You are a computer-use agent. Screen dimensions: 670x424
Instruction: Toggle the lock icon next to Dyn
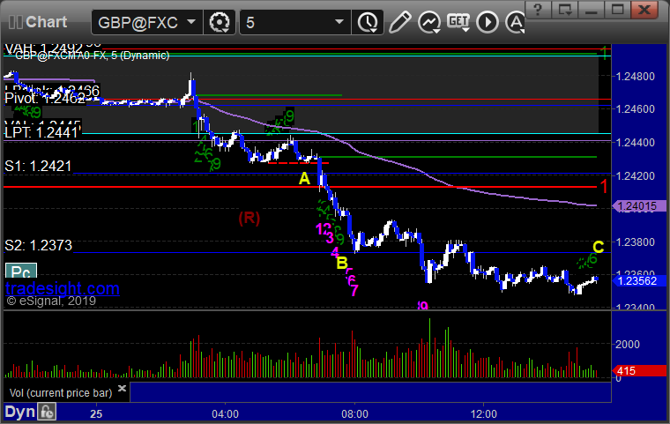[47, 412]
